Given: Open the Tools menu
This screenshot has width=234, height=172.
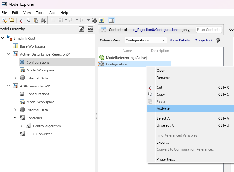Looking at the screenshot, I should pos(40,13).
